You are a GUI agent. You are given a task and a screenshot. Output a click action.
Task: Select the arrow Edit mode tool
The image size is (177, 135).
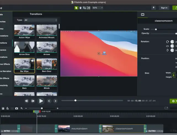(x=76, y=8)
